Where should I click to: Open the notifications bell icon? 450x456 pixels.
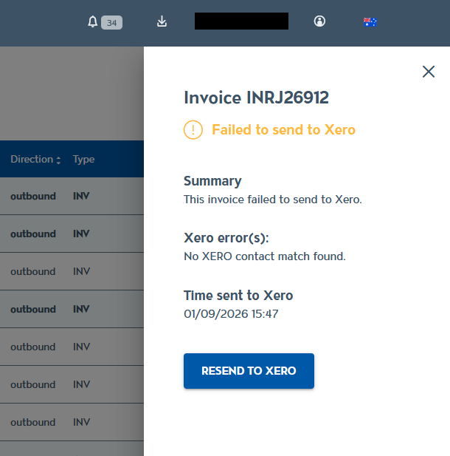93,22
